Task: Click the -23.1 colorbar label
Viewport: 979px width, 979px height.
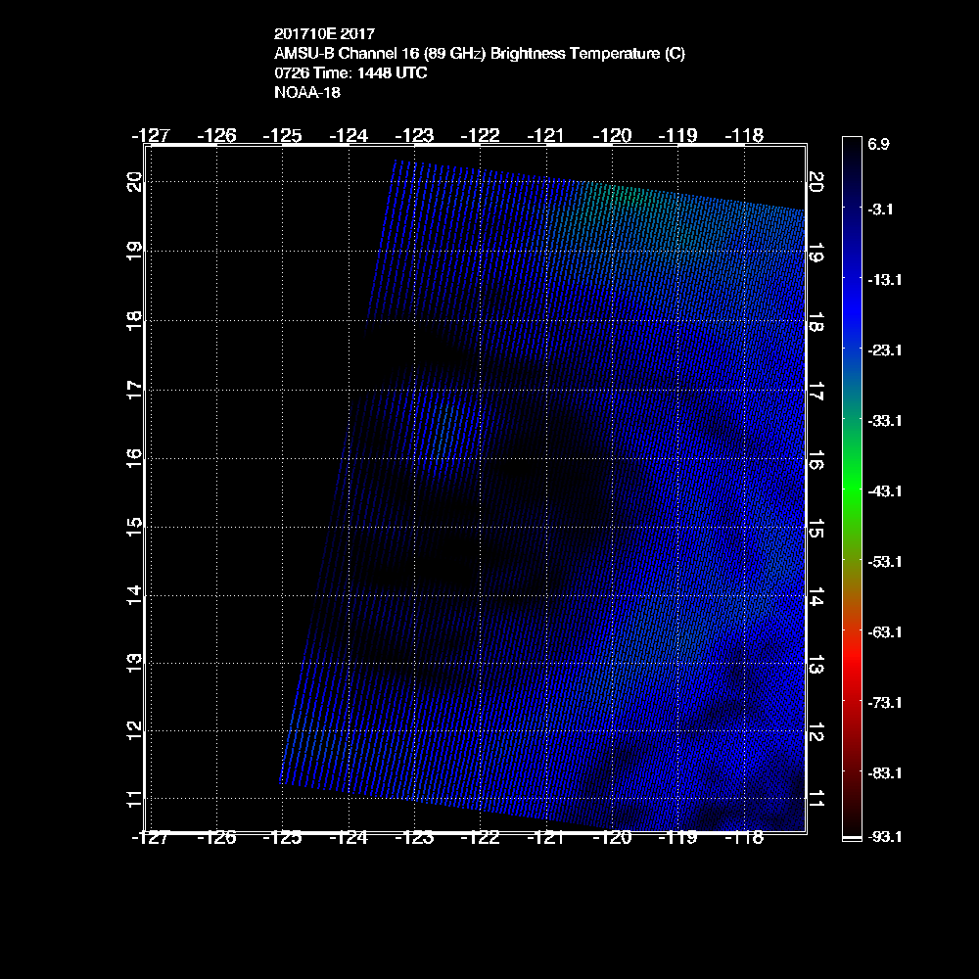Action: [x=885, y=350]
